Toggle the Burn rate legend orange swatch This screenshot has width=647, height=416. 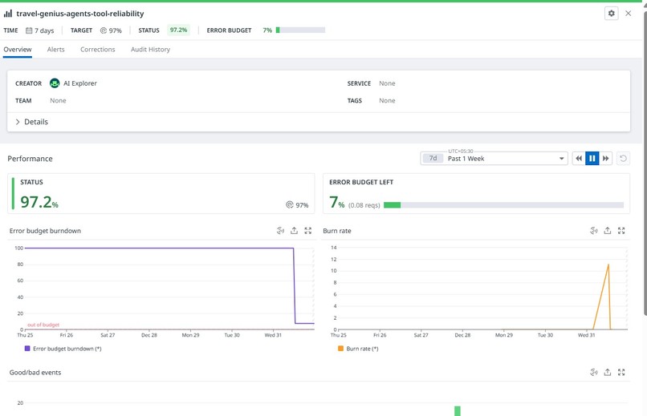tap(340, 349)
